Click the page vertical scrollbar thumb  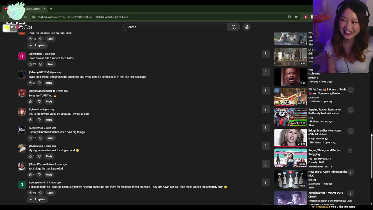[x=371, y=156]
